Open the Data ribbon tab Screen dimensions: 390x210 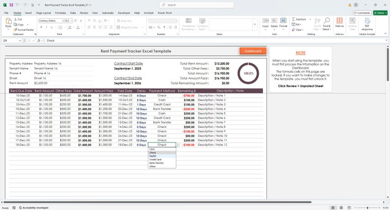point(73,13)
